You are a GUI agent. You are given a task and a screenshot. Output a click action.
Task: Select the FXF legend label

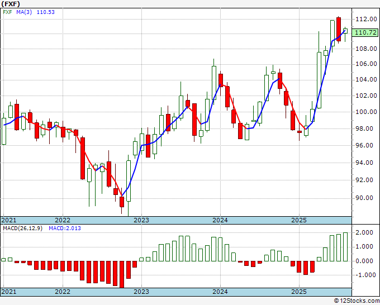7,12
